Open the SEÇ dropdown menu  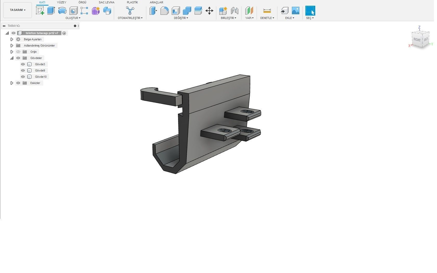[310, 18]
